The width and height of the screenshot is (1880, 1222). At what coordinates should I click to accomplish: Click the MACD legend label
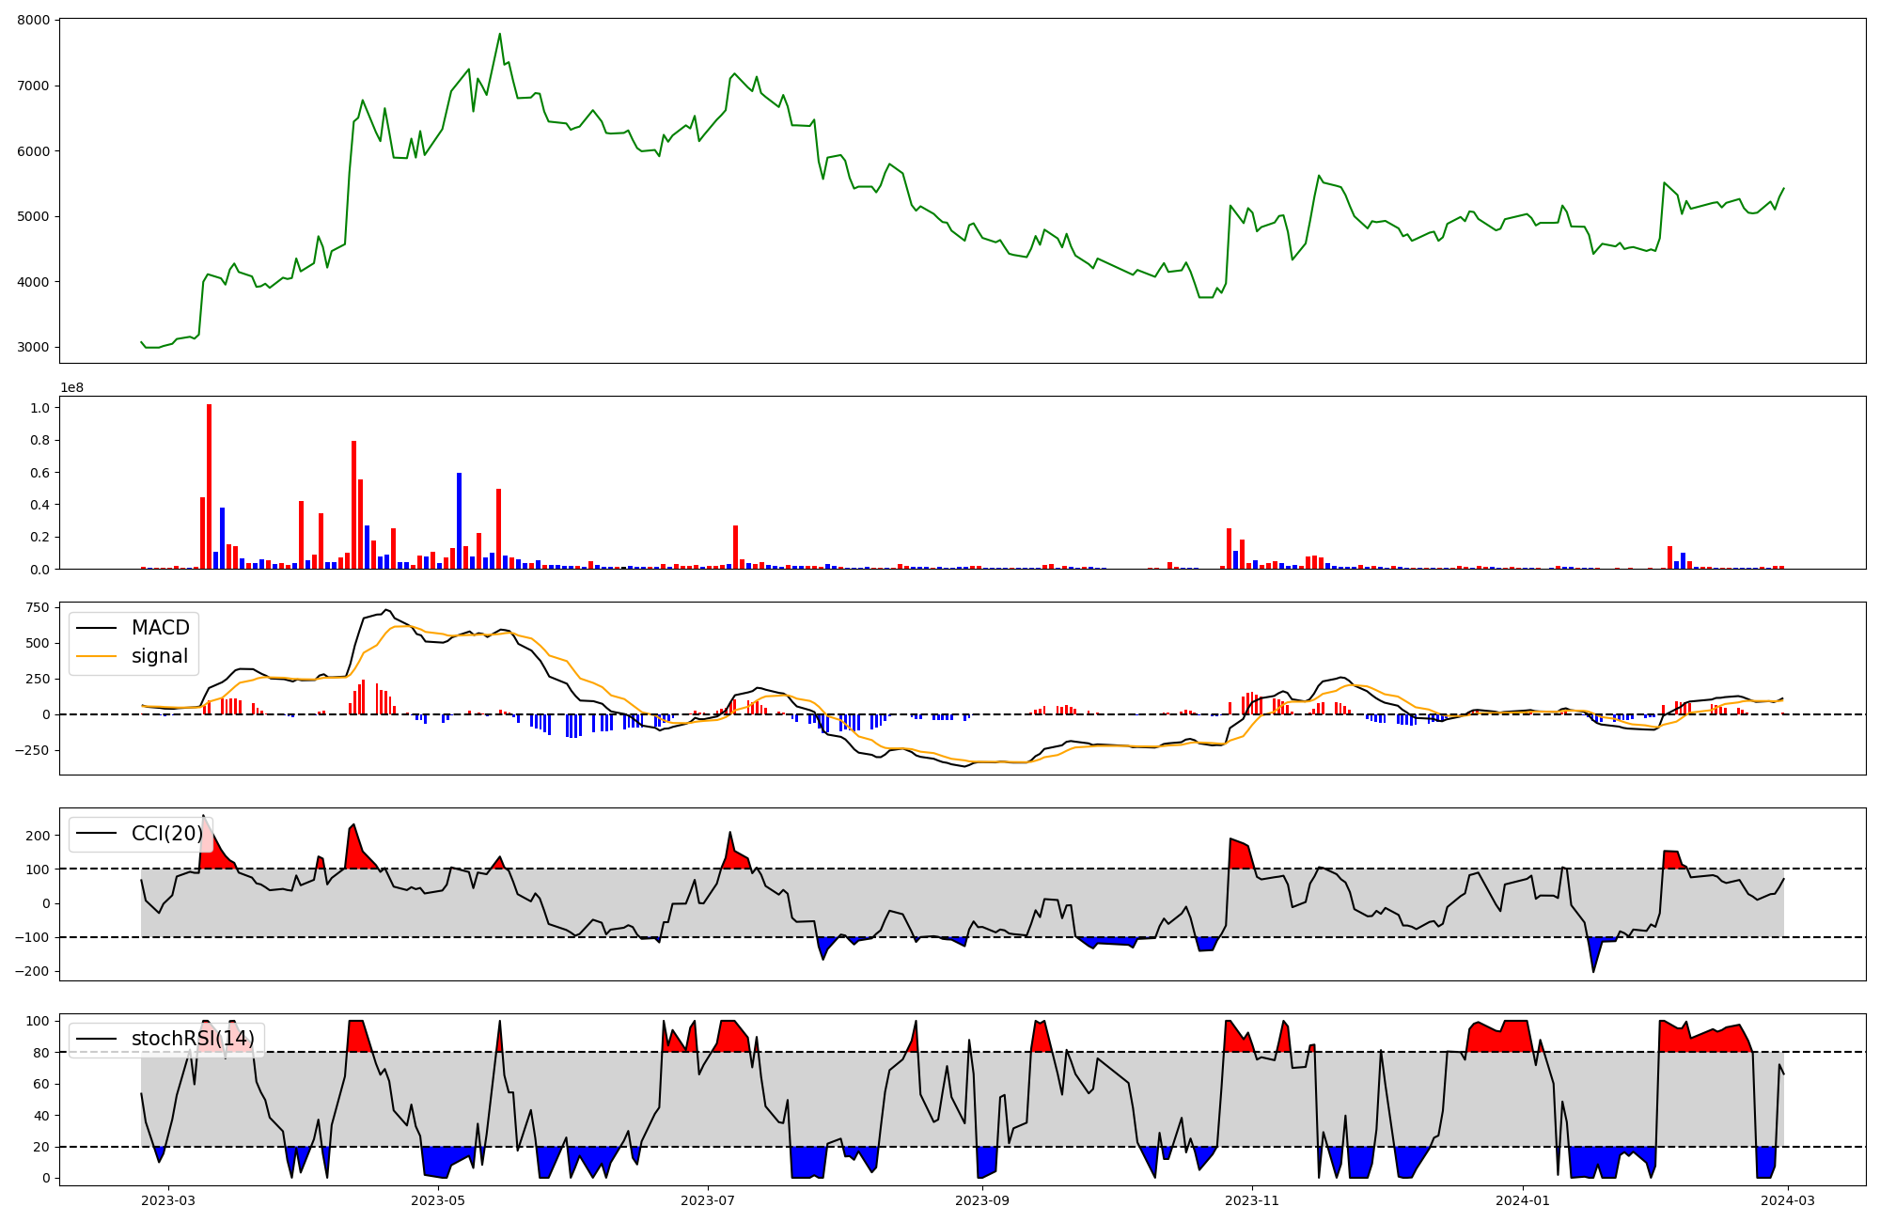(160, 628)
